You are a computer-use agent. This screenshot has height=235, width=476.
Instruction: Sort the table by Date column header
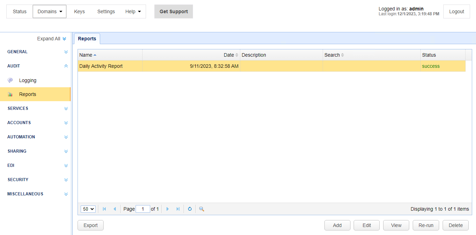[229, 55]
